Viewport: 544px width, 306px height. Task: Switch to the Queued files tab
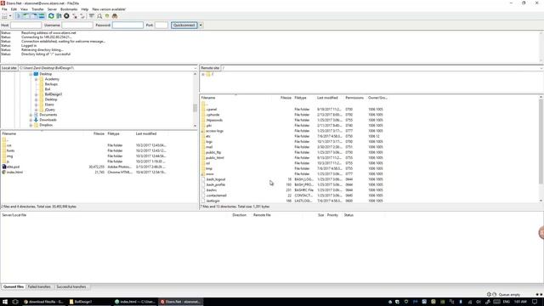pyautogui.click(x=14, y=287)
